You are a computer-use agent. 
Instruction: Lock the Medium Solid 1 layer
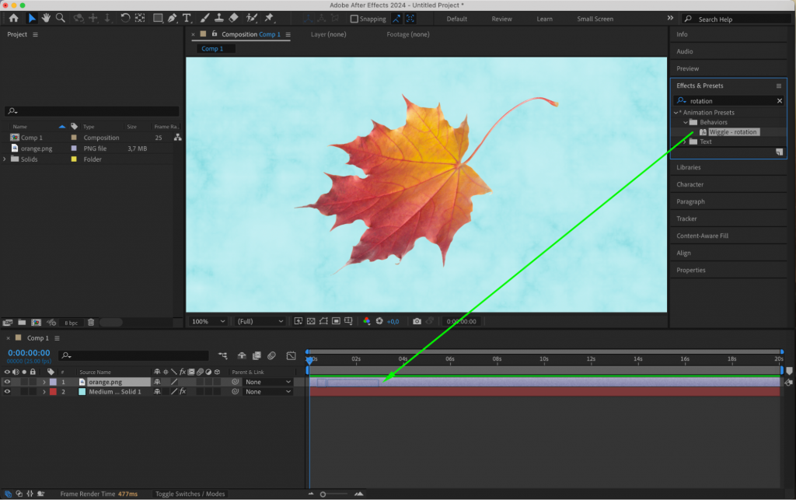(x=34, y=392)
